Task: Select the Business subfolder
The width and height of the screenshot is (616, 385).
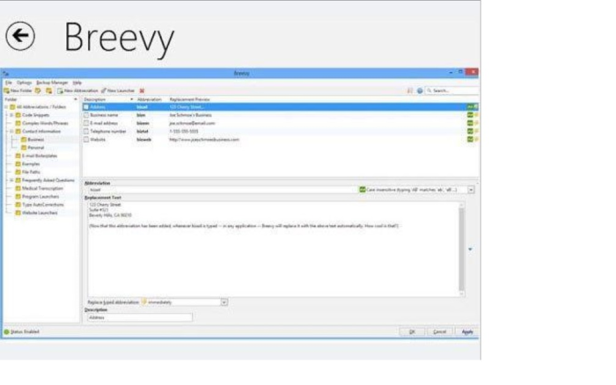Action: click(x=36, y=140)
